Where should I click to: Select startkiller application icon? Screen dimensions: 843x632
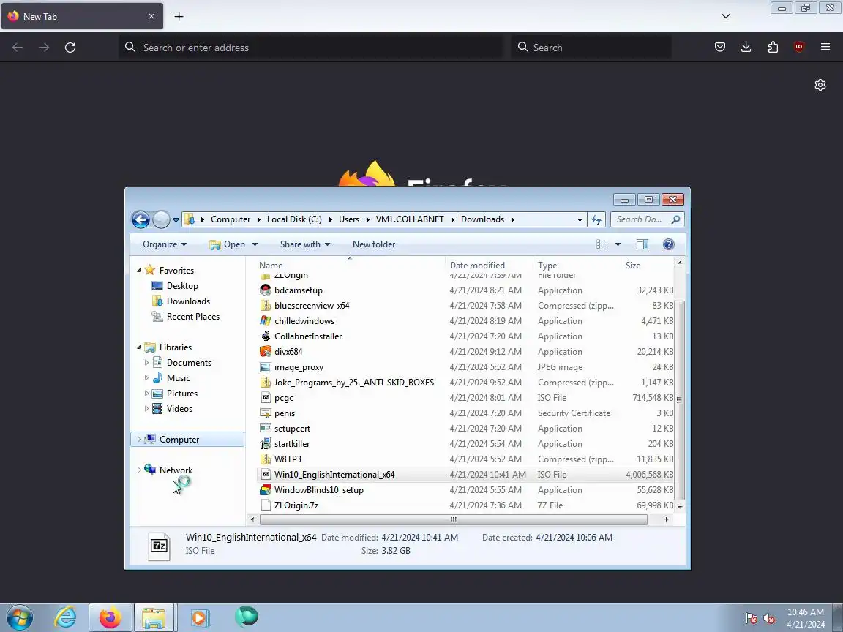click(x=266, y=444)
